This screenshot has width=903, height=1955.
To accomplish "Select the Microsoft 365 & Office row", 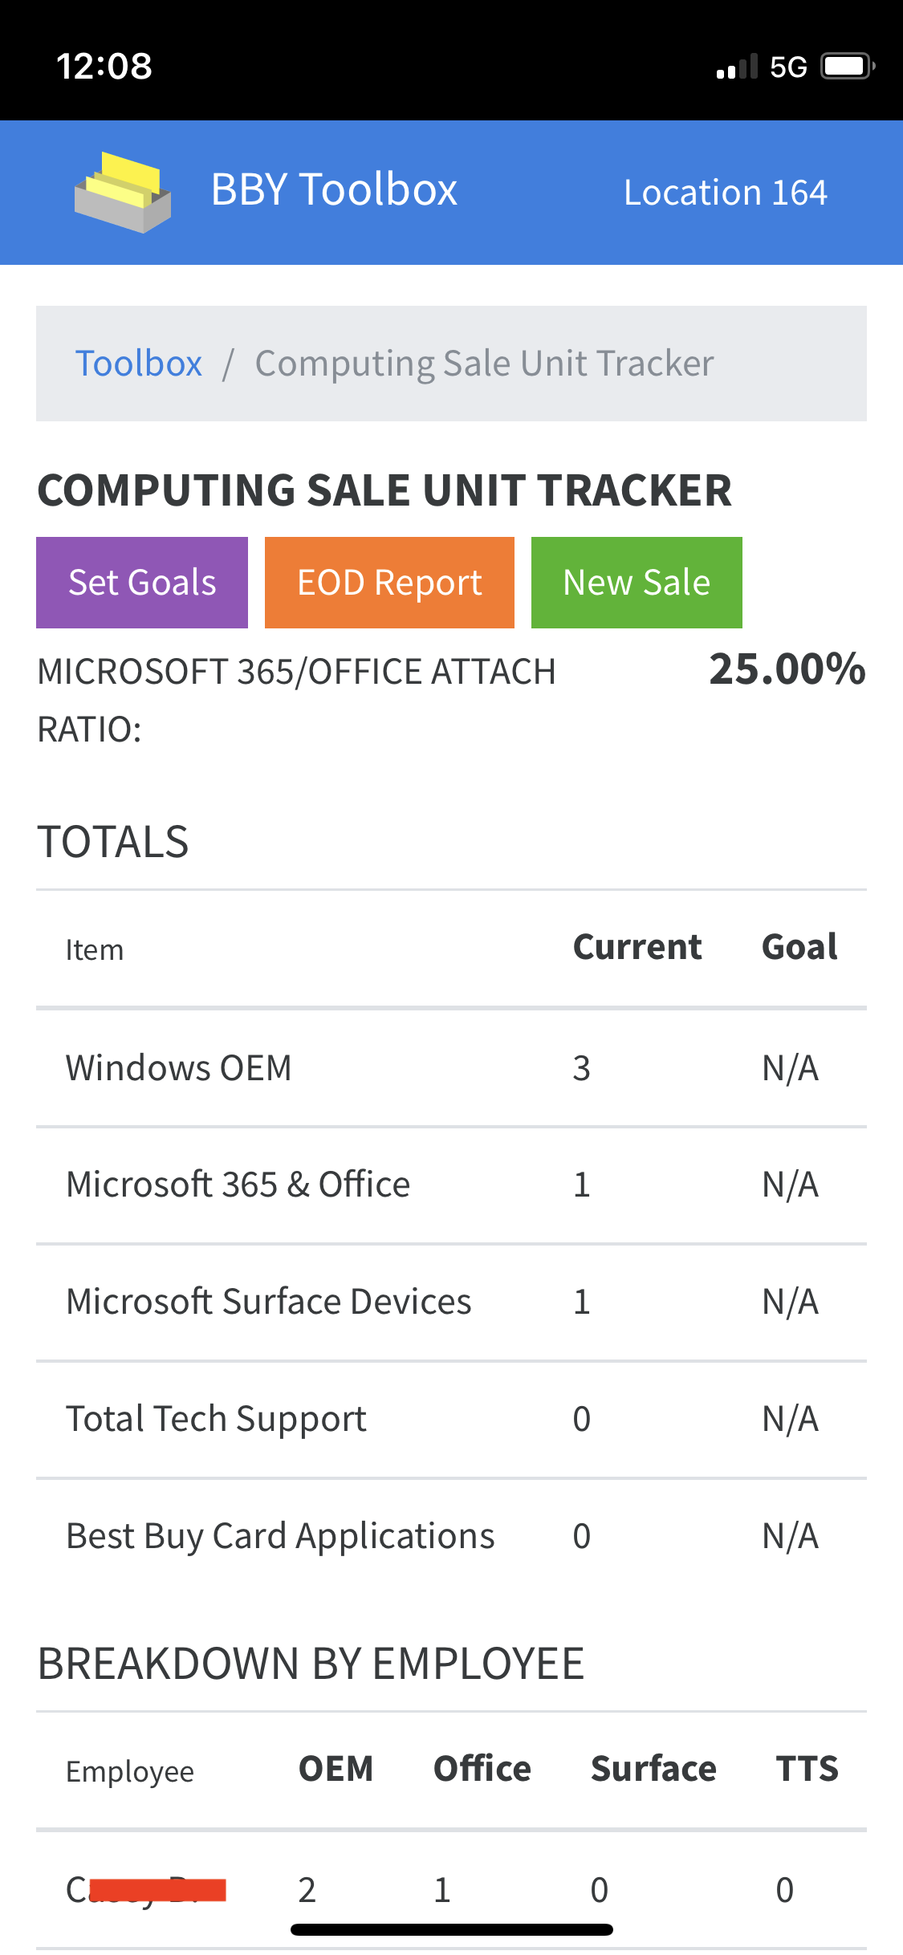I will [449, 1185].
